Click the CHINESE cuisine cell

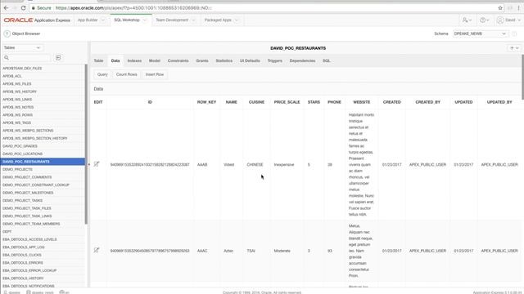click(255, 165)
